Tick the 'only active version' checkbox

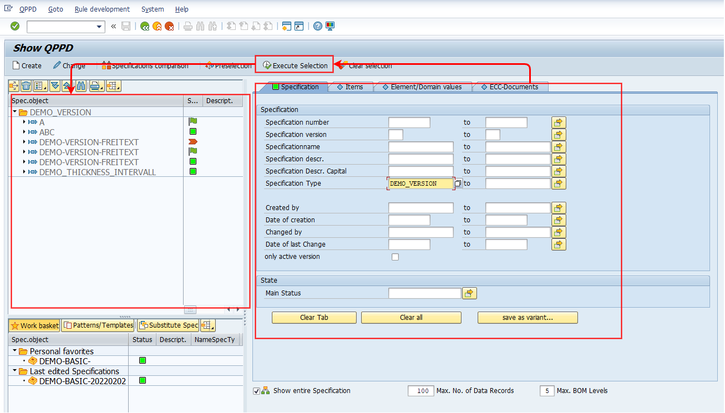coord(395,257)
